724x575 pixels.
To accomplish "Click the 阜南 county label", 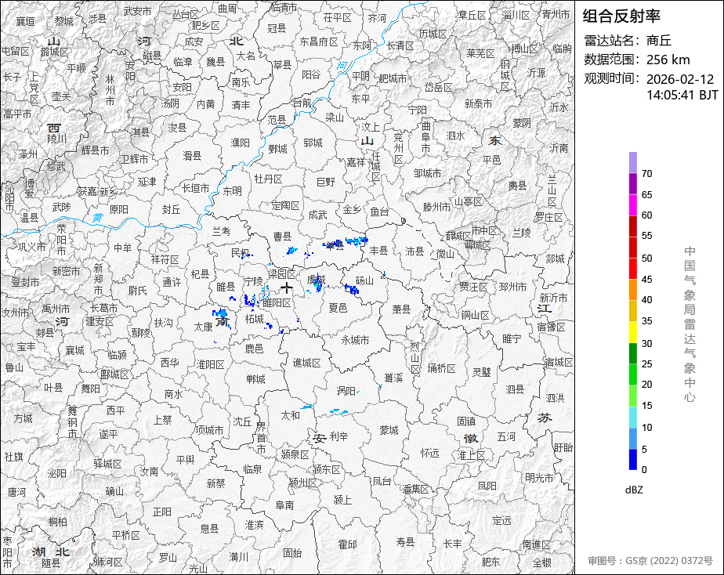I will (284, 505).
